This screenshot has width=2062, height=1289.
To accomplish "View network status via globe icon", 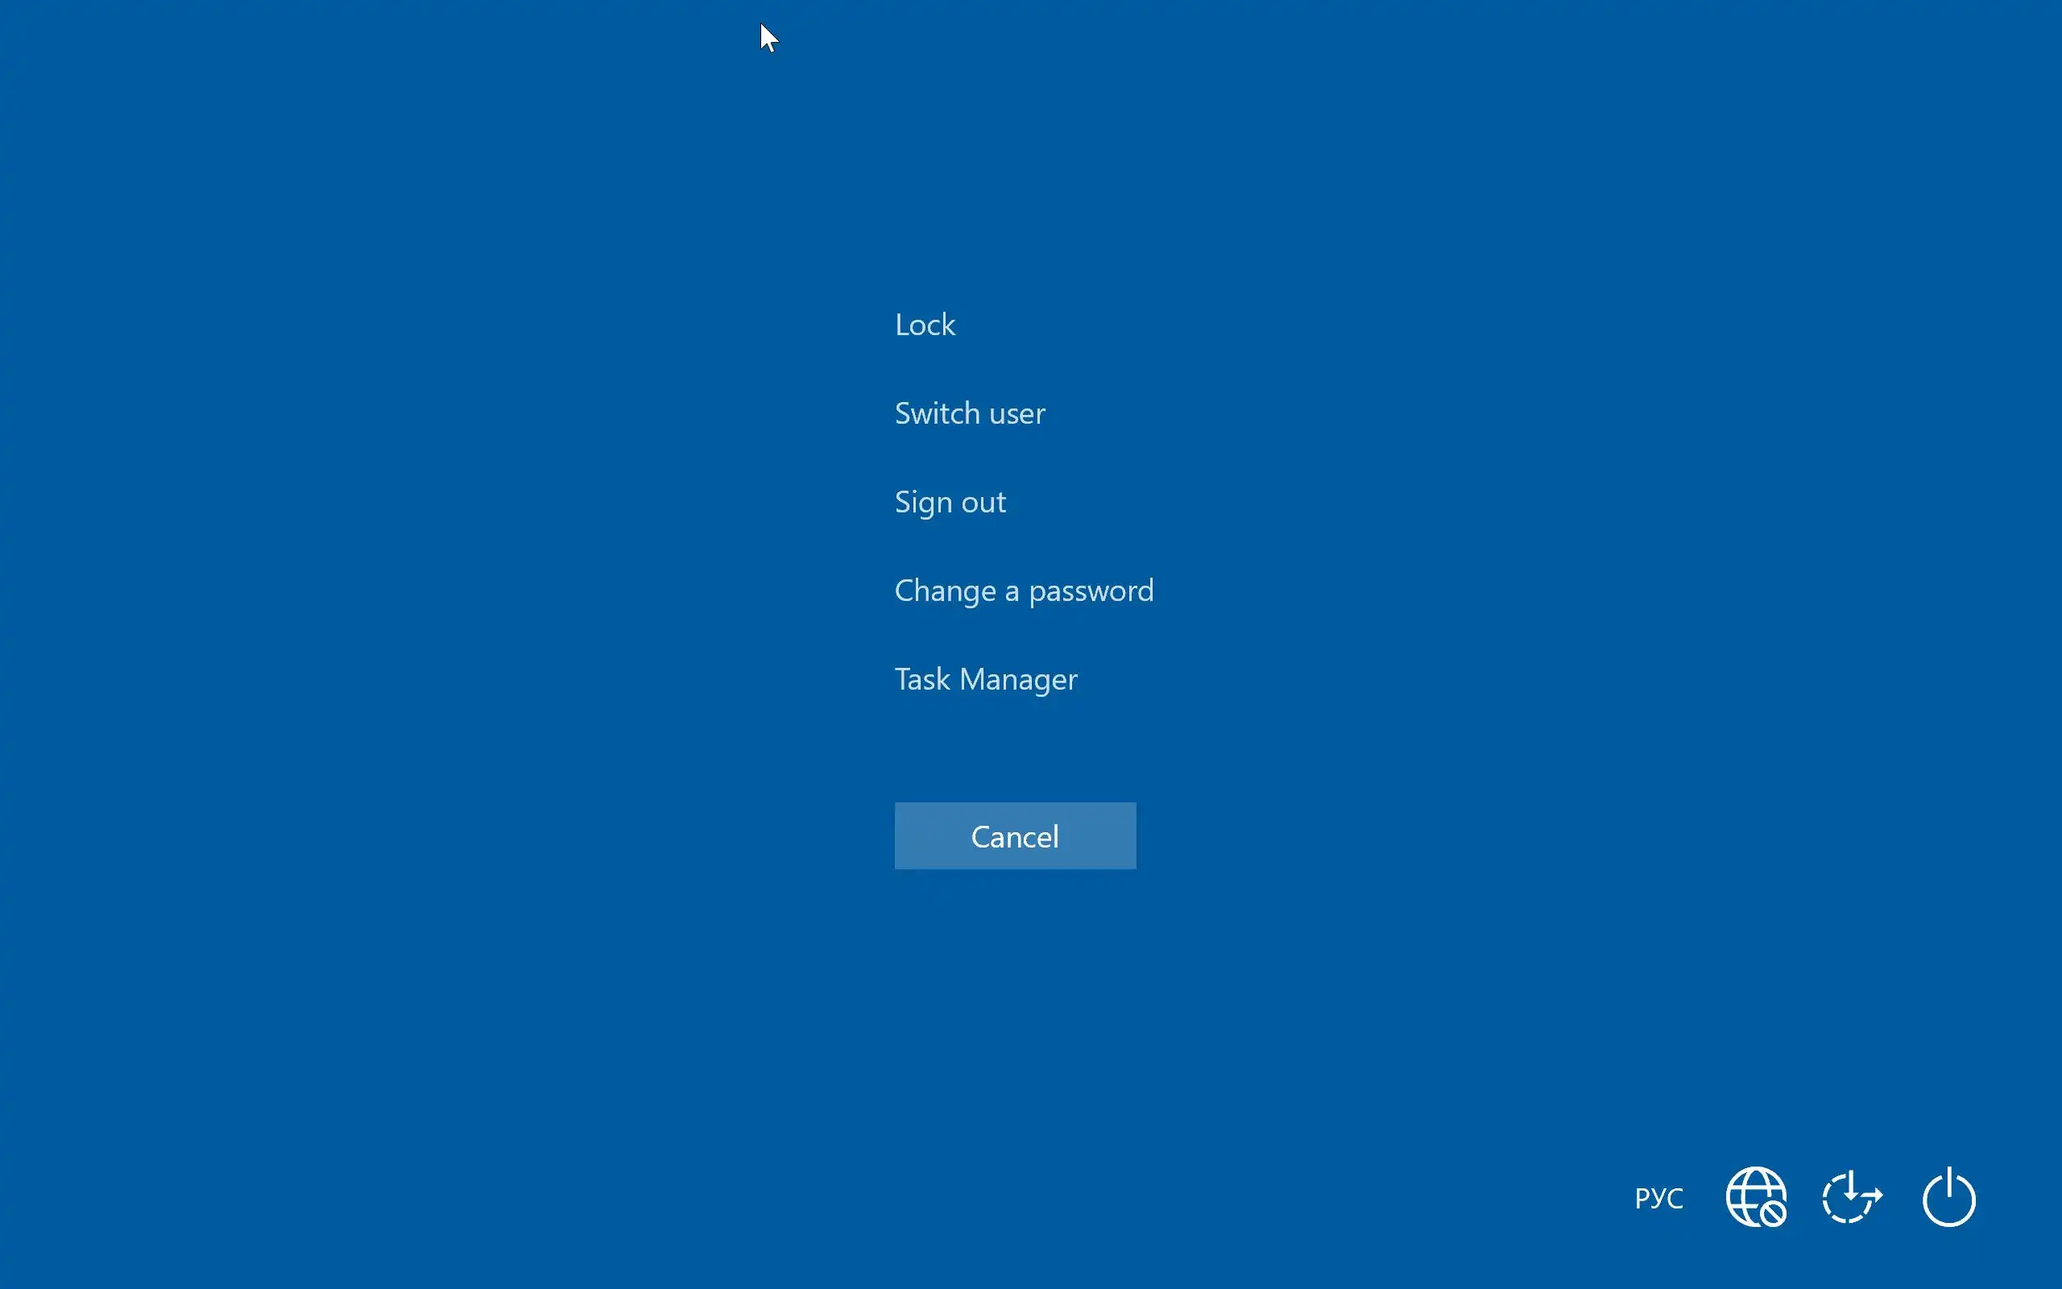I will [x=1755, y=1197].
